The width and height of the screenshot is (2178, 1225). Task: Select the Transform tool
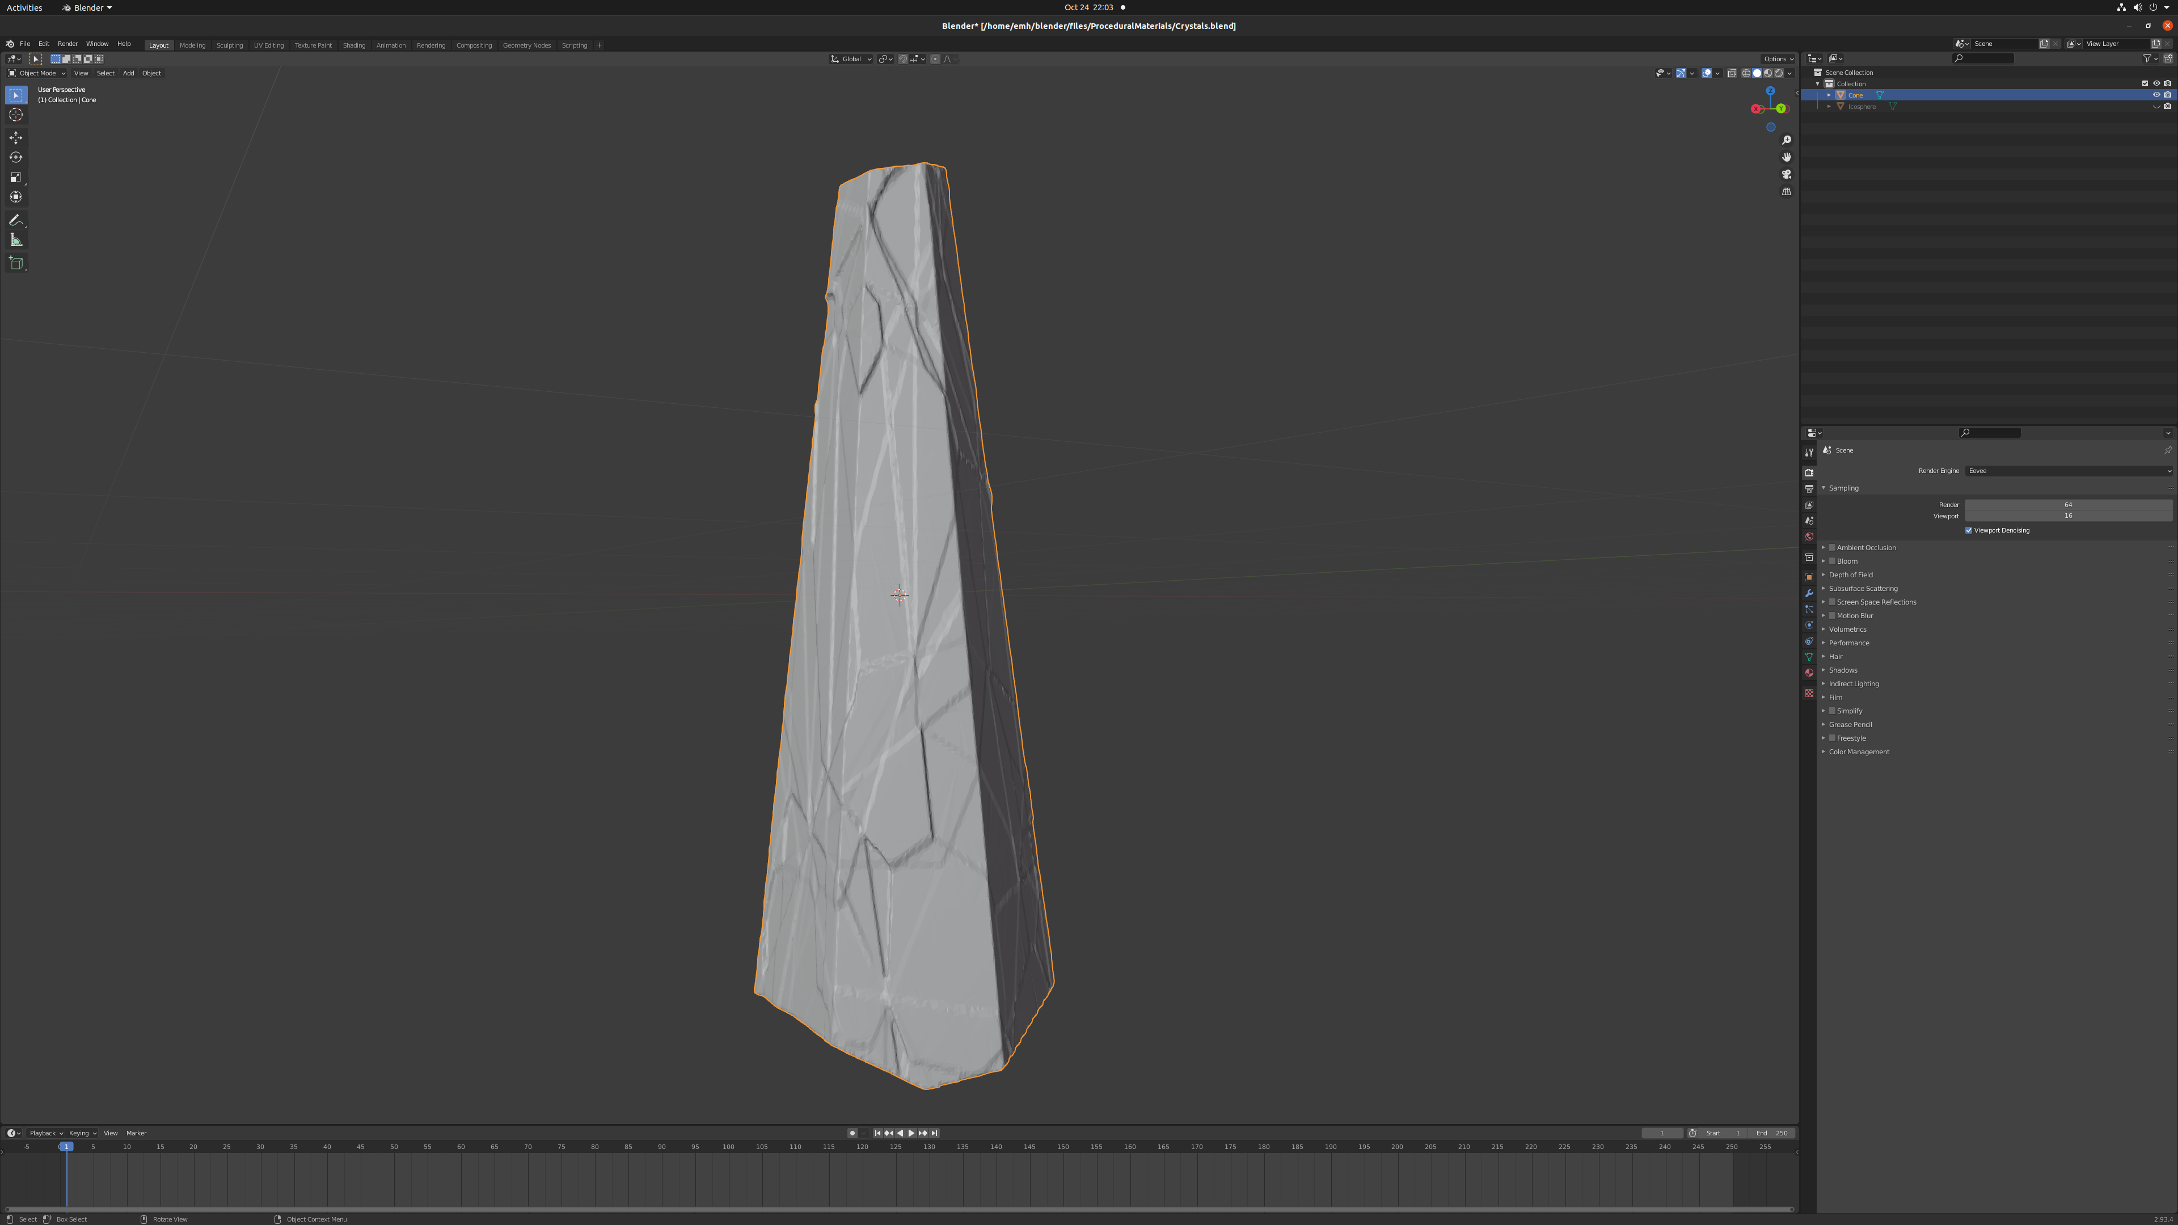(x=16, y=197)
